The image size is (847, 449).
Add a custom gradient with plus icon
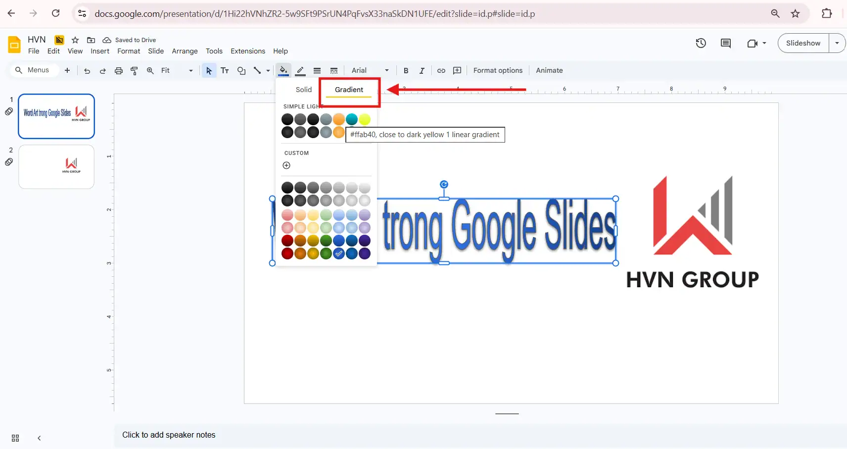[286, 165]
